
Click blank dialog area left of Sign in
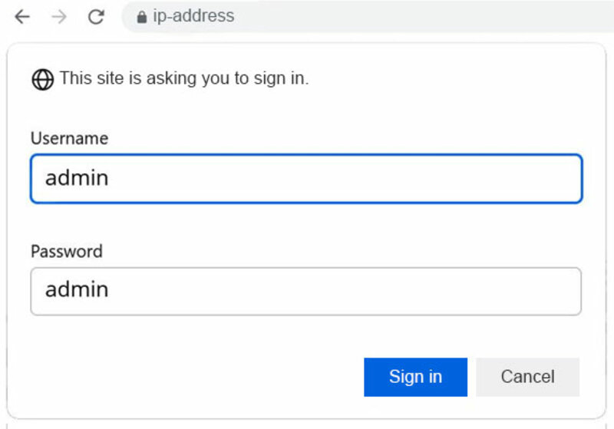(192, 377)
